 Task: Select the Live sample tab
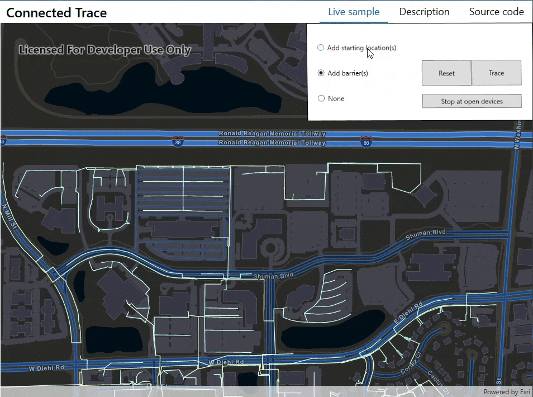click(x=353, y=11)
